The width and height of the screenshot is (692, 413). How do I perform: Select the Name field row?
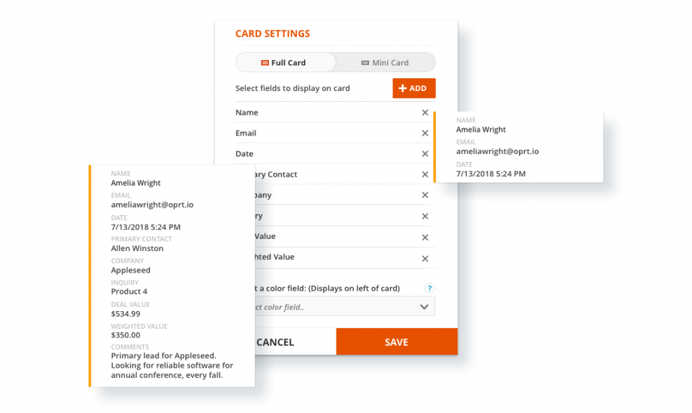[318, 113]
